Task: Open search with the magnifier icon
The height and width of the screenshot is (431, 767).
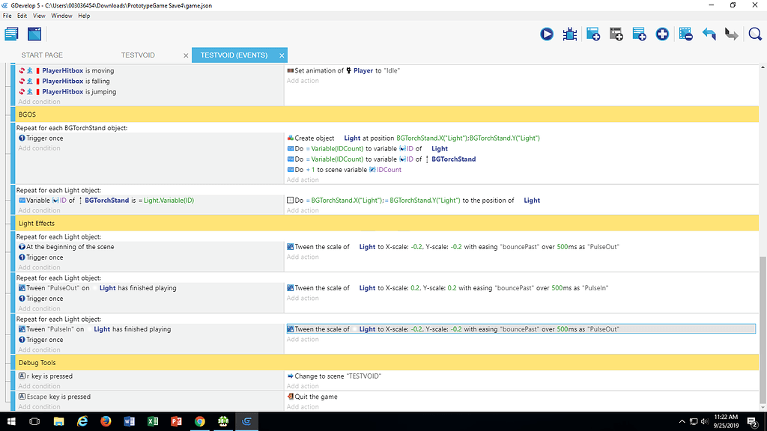Action: (756, 34)
